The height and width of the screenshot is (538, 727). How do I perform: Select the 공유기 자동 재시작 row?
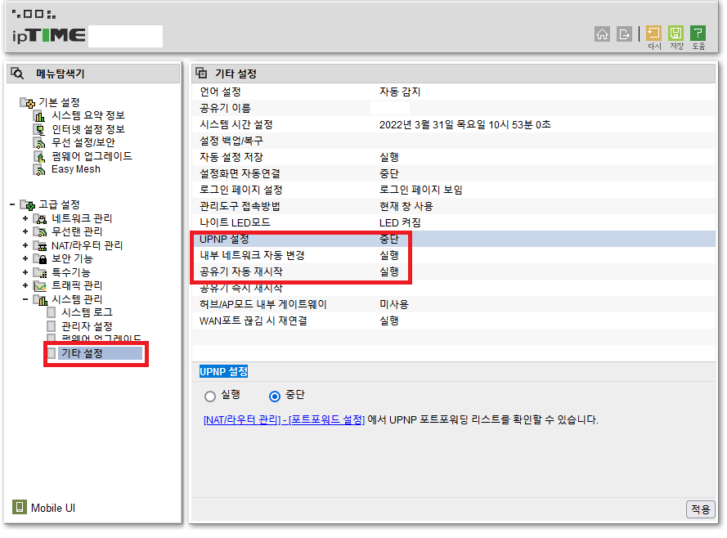click(x=453, y=272)
